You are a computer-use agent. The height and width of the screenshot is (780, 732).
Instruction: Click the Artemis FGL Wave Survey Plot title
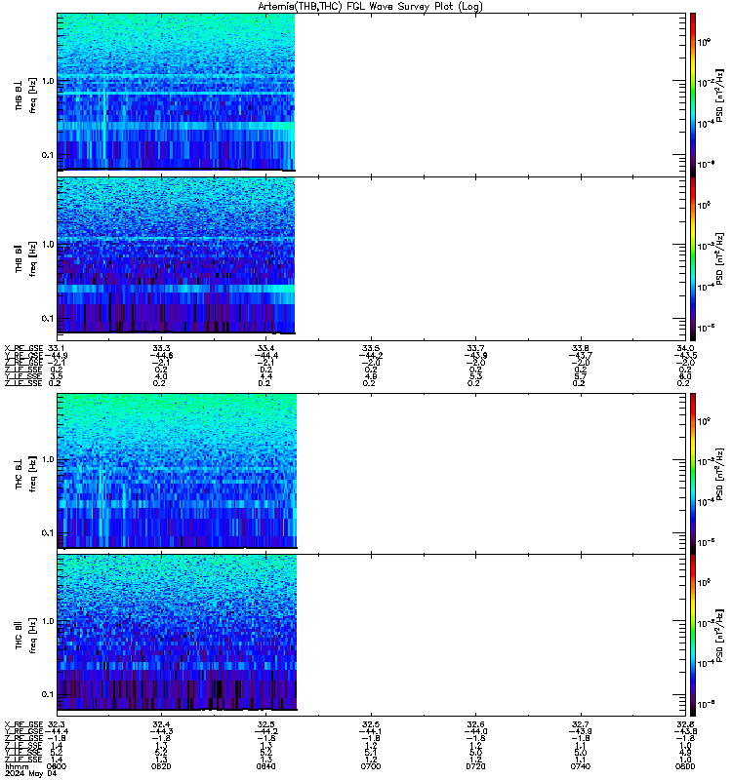370,7
